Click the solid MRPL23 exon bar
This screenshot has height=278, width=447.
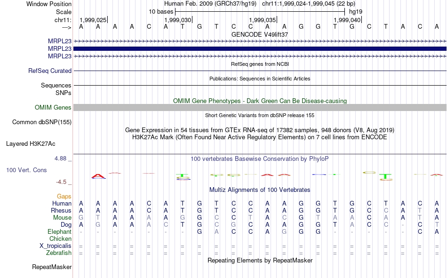click(260, 49)
